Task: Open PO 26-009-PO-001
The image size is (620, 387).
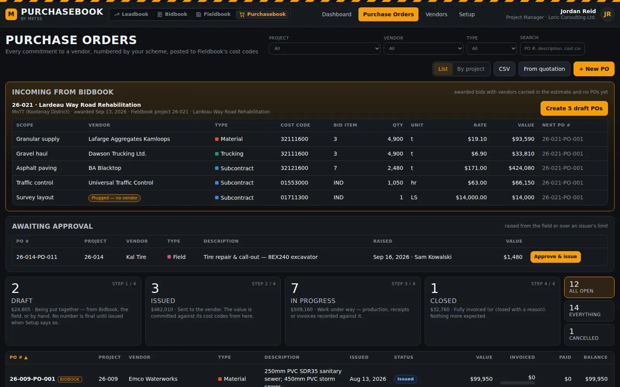Action: [x=32, y=379]
